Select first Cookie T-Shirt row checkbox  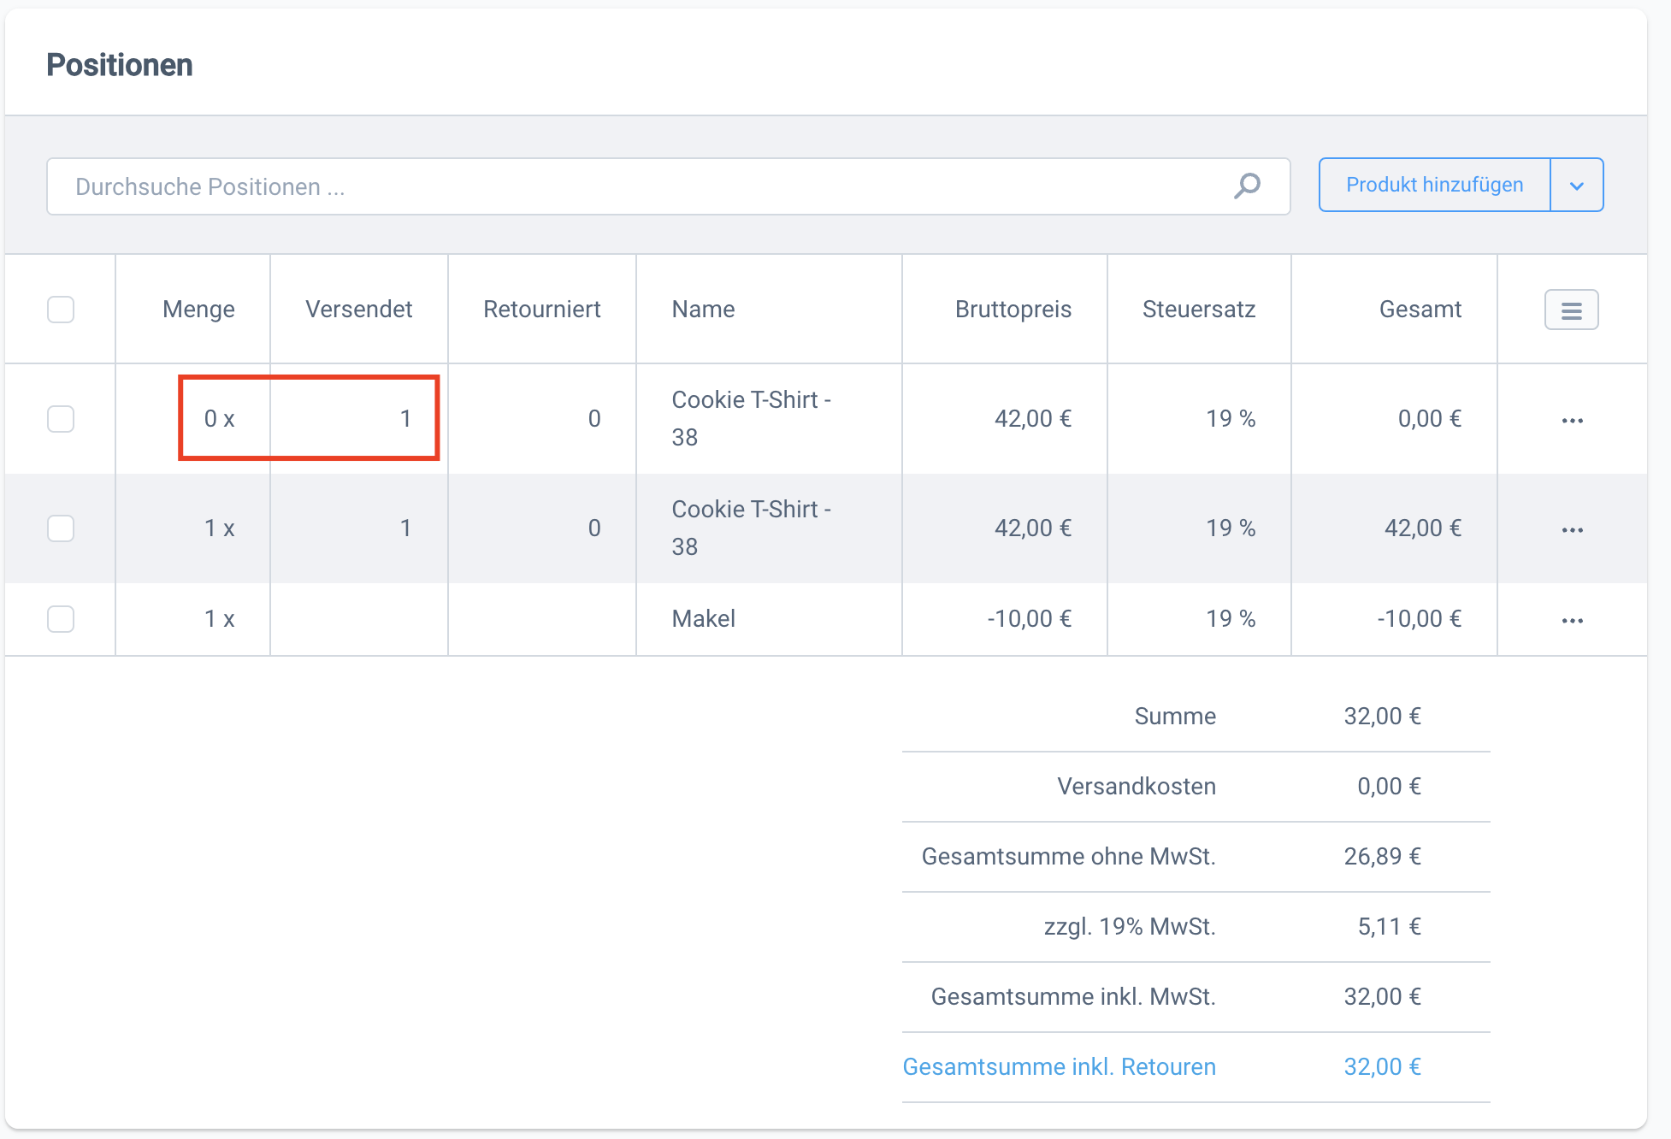point(61,419)
